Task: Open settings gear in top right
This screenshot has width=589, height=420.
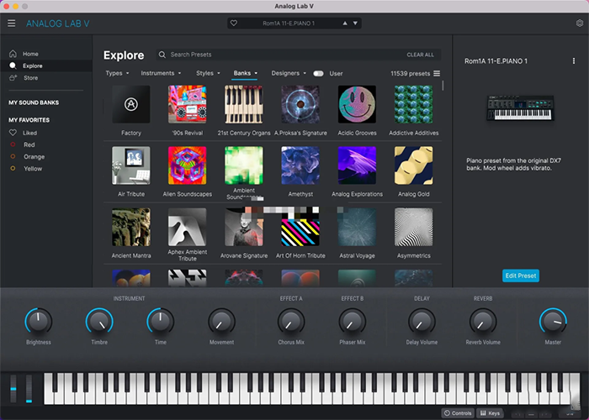Action: click(579, 24)
